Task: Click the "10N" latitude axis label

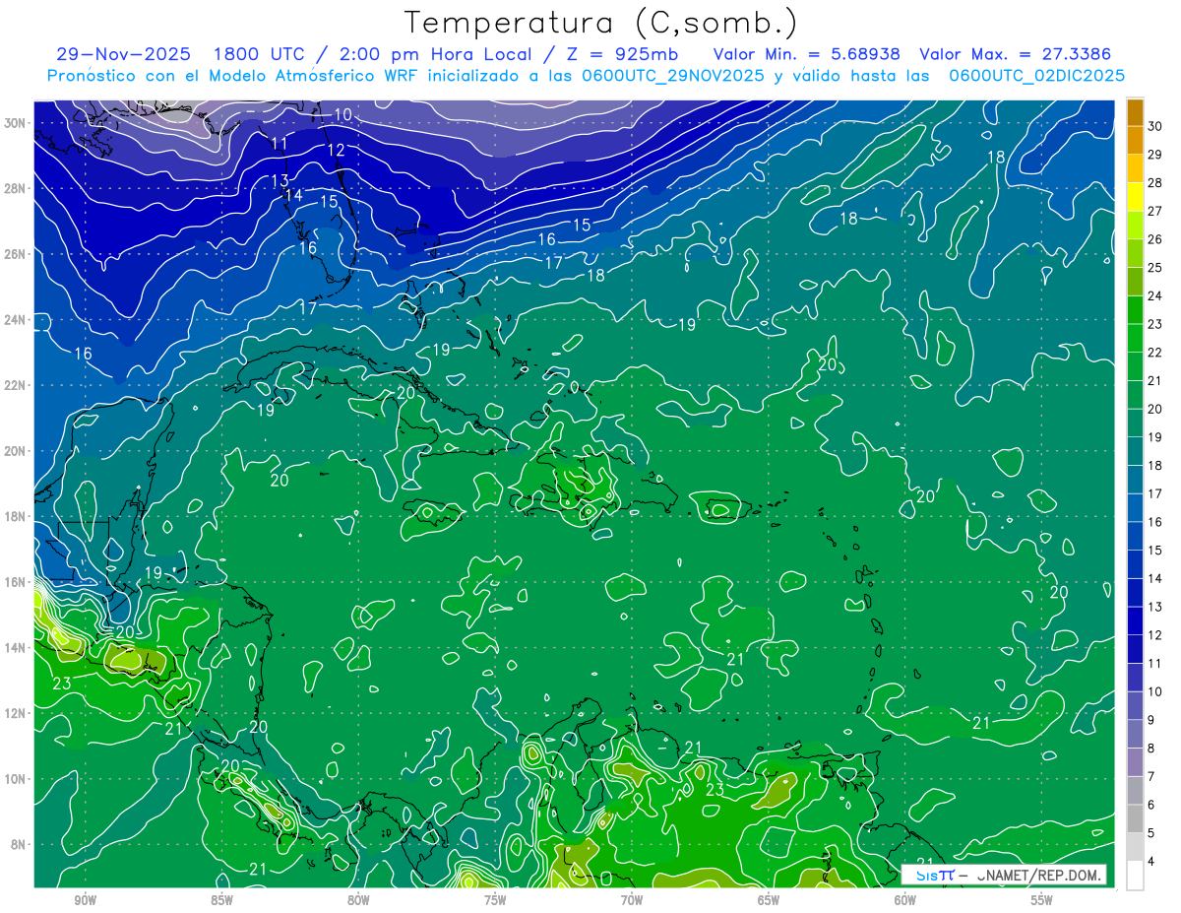Action: click(15, 779)
